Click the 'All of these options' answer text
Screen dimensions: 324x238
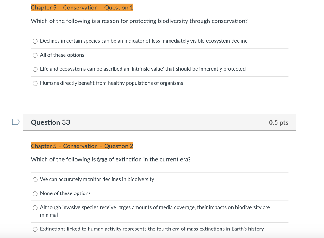(62, 55)
